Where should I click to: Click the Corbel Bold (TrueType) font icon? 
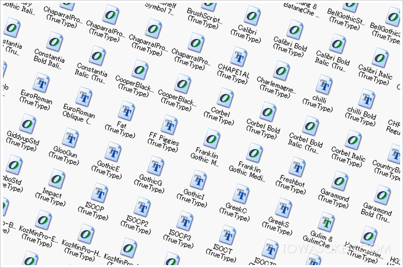pyautogui.click(x=268, y=112)
